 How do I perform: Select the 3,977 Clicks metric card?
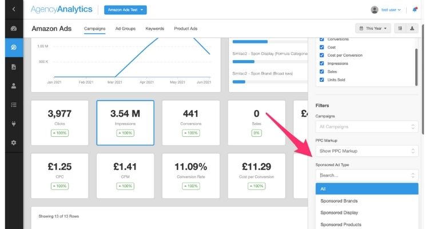[59, 123]
